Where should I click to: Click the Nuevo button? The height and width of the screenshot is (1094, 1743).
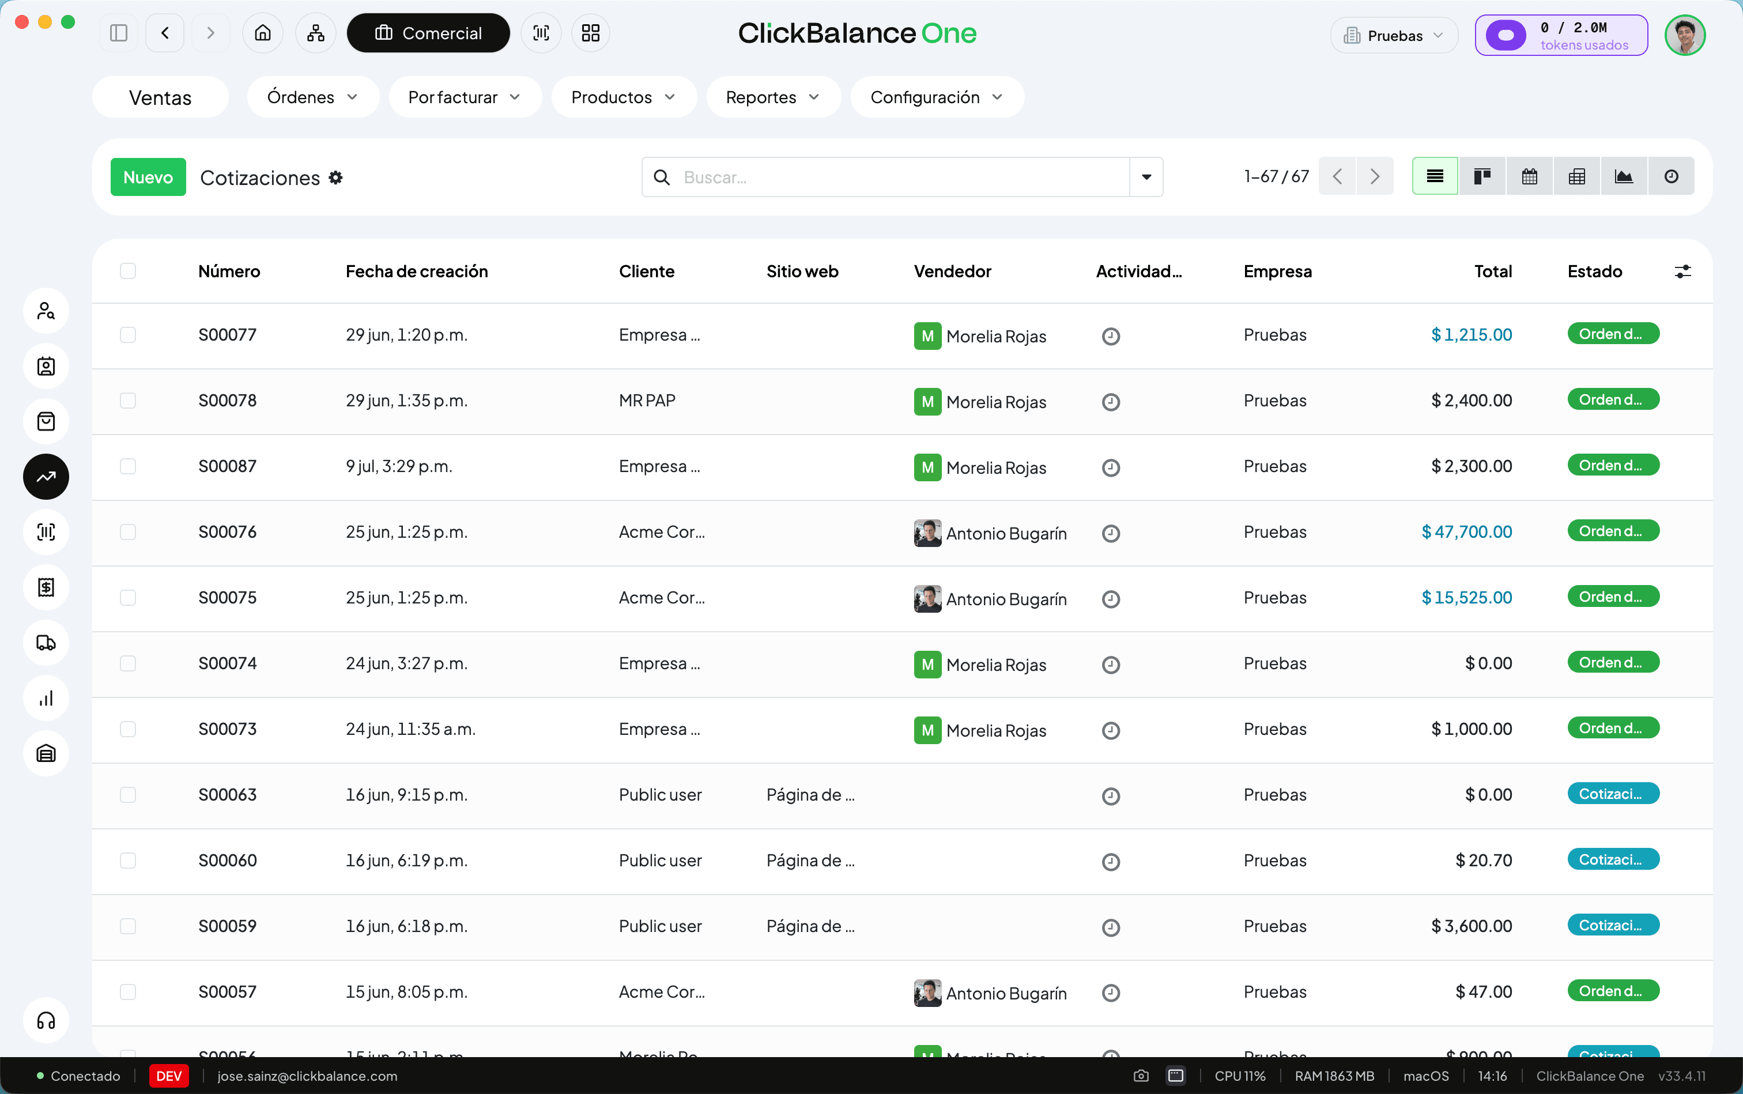(x=148, y=178)
